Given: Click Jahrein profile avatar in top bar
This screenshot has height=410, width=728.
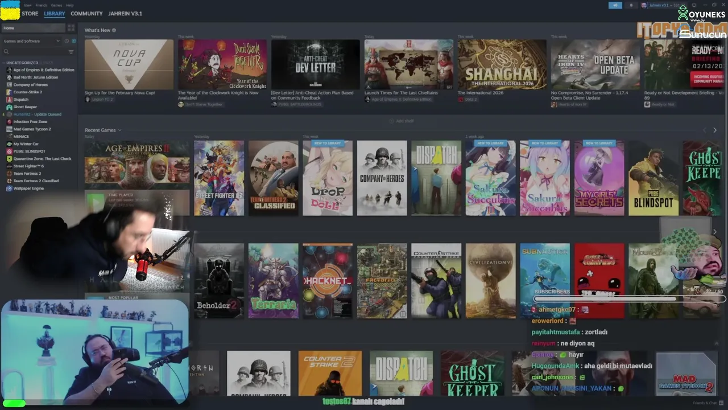Looking at the screenshot, I should (644, 5).
